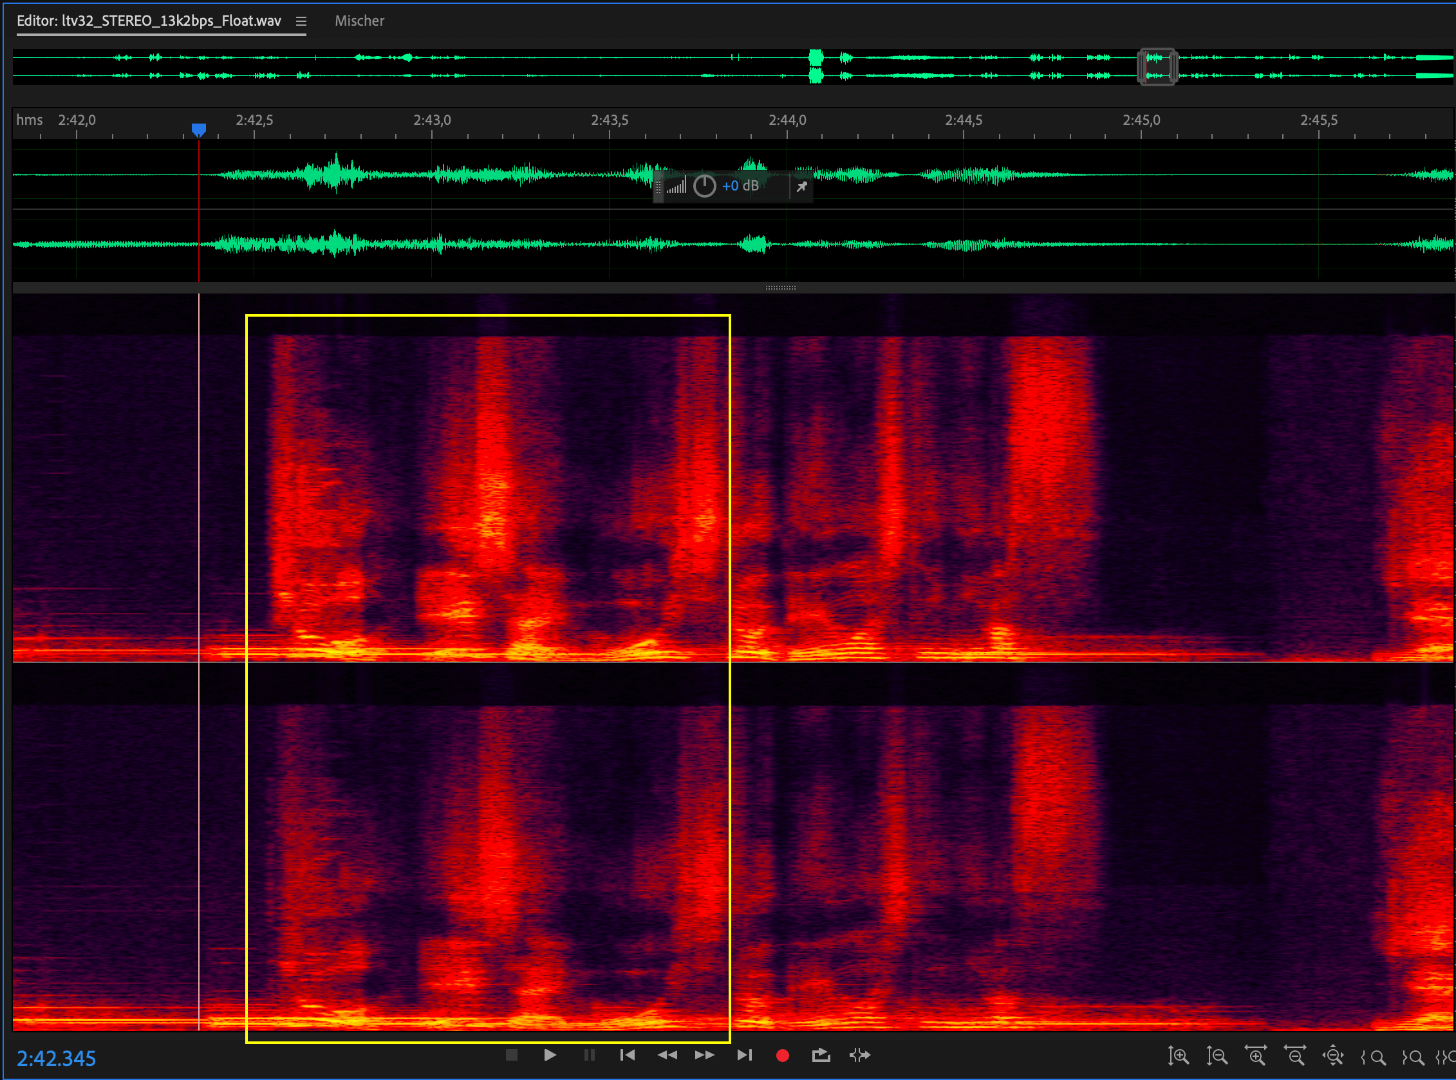Click the Fast Forward button
Image resolution: width=1456 pixels, height=1080 pixels.
pos(704,1055)
